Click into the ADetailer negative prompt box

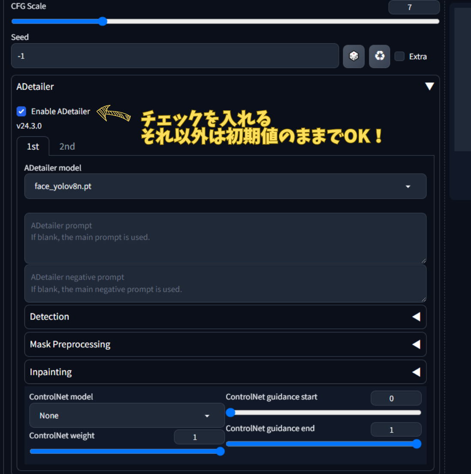click(225, 284)
